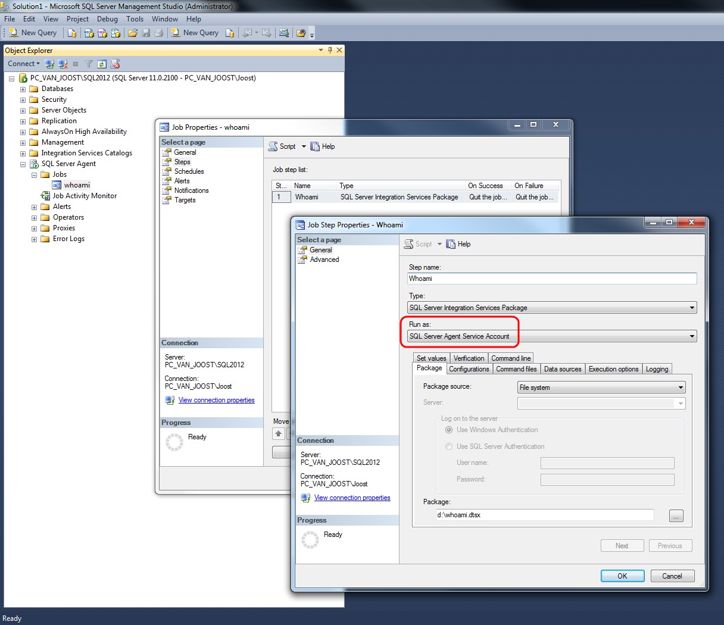
Task: Open a new XMLA query window
Action: (116, 33)
